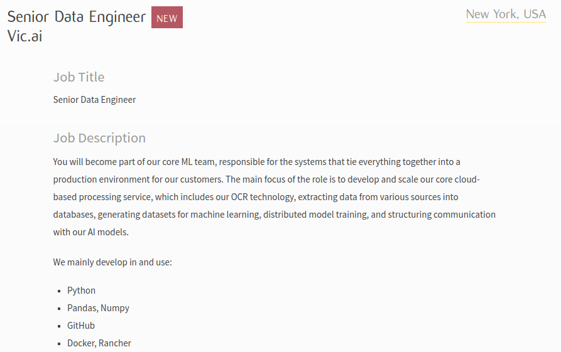
Task: Click the line 'We mainly develop in and use:'
Action: tap(112, 262)
